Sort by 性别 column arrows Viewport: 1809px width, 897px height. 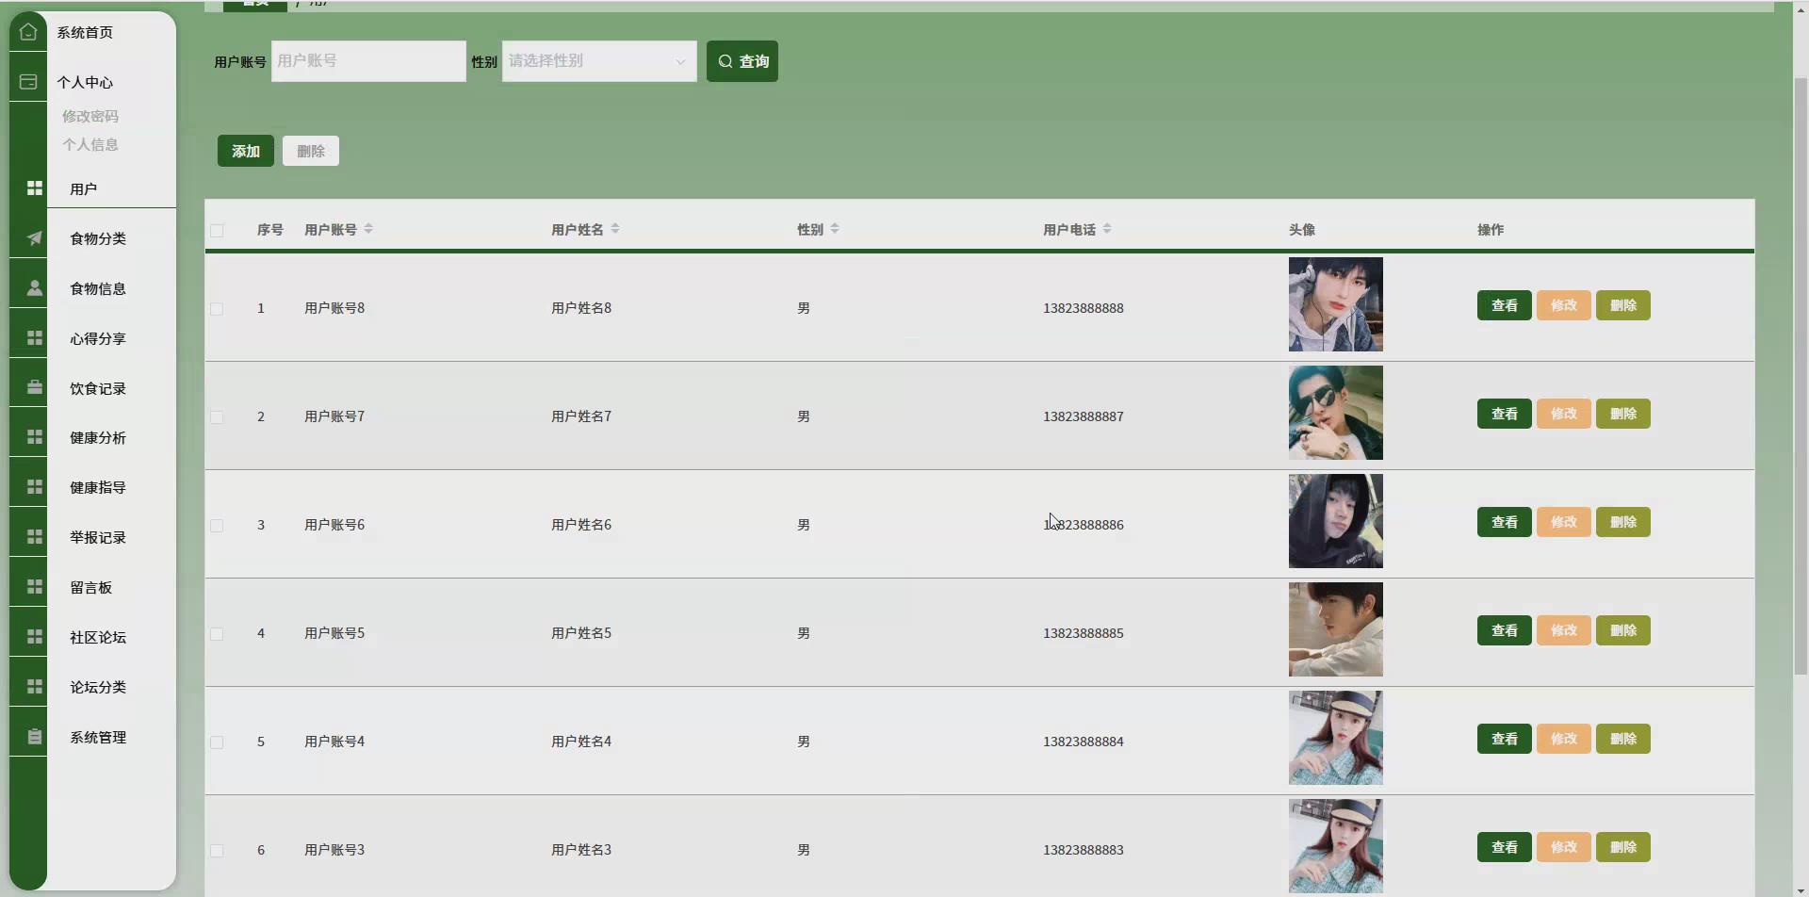click(x=835, y=229)
